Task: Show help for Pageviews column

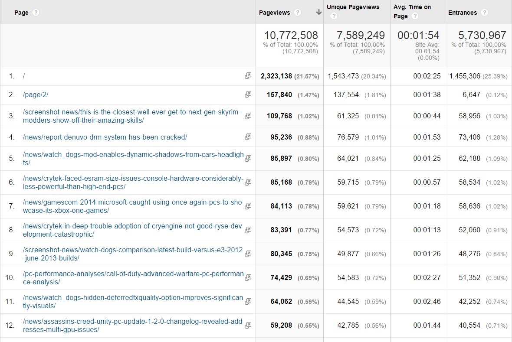Action: [x=297, y=13]
